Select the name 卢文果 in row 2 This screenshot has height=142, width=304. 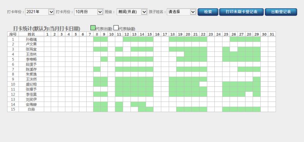(x=31, y=44)
